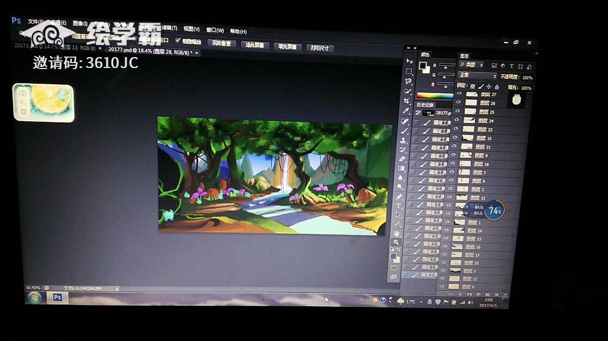Click lock image pixels brush icon
The image size is (608, 341).
pos(481,86)
